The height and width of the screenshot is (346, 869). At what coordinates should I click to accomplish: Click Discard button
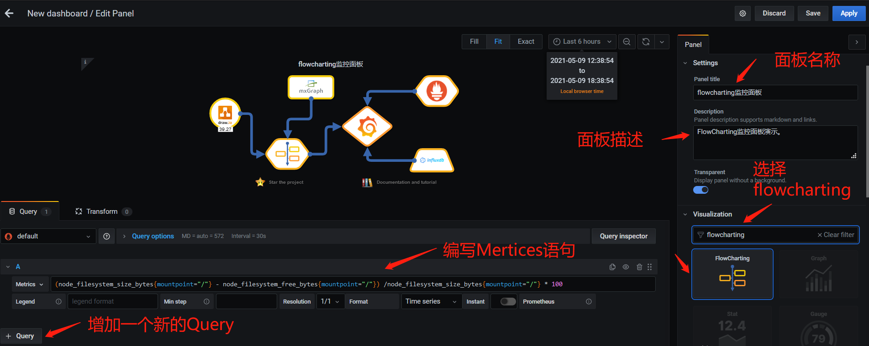[x=774, y=13]
